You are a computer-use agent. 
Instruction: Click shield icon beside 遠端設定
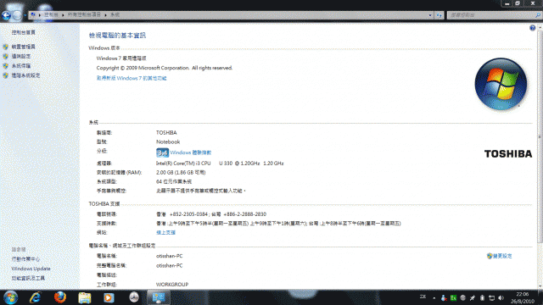click(x=6, y=56)
